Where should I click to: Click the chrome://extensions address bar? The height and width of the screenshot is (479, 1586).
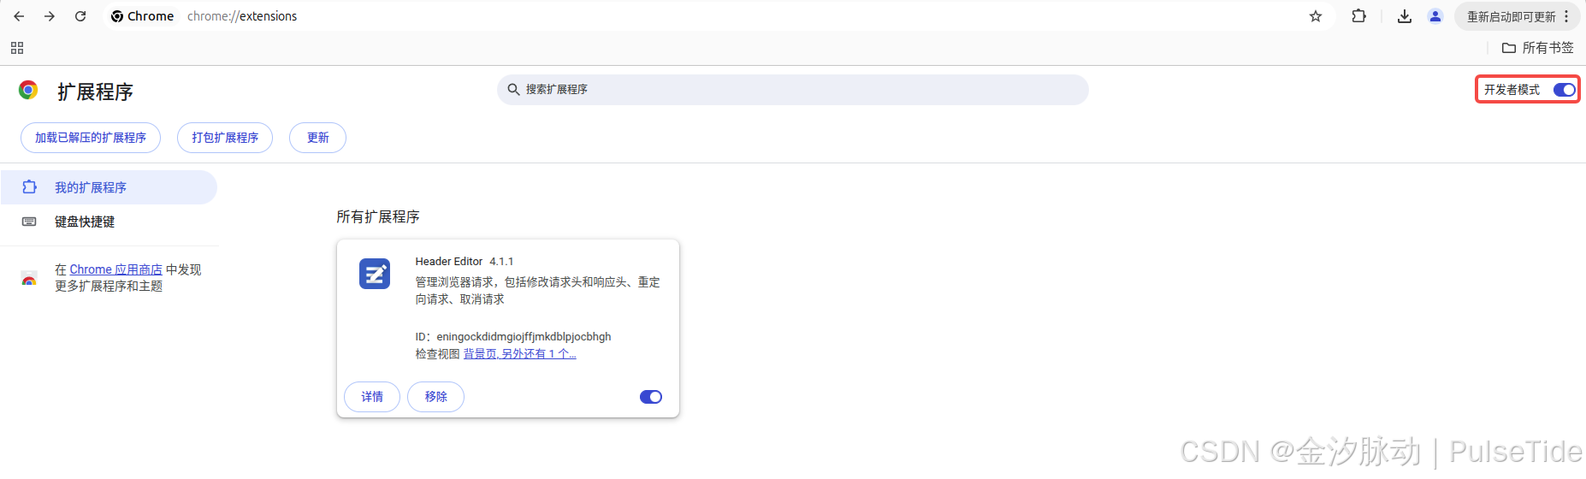point(719,16)
